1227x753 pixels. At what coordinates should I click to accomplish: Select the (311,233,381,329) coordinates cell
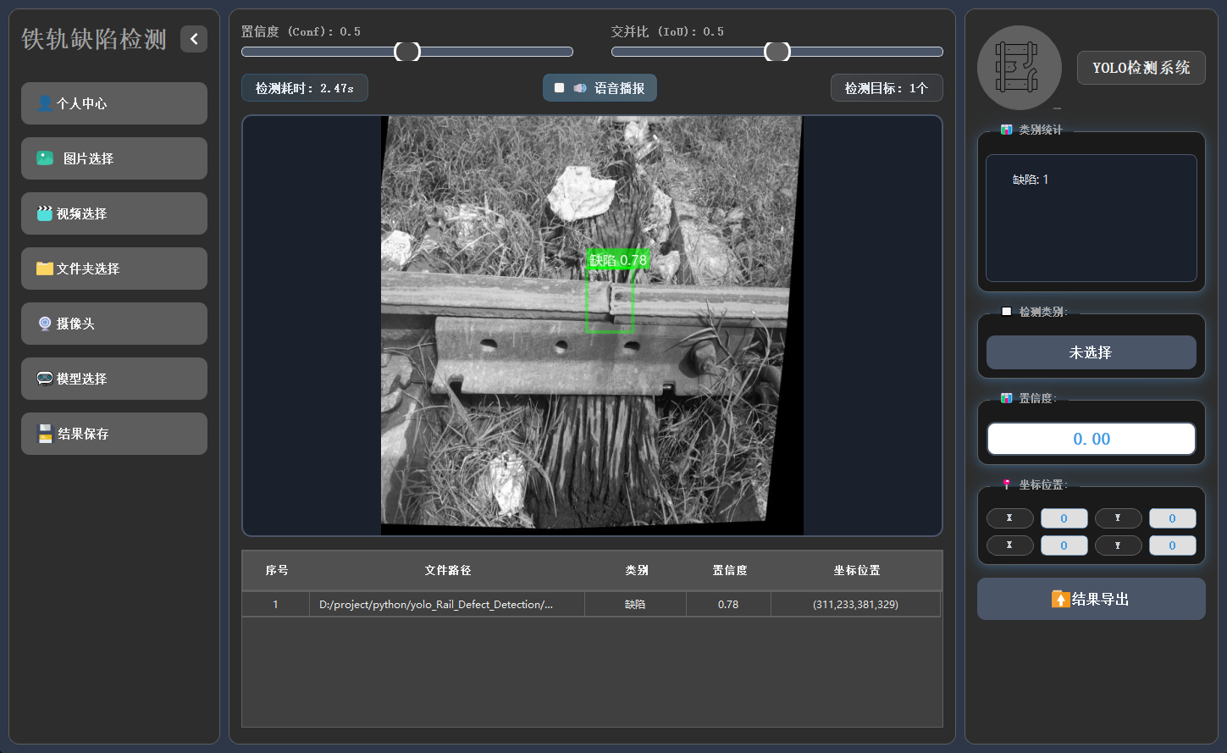(855, 604)
